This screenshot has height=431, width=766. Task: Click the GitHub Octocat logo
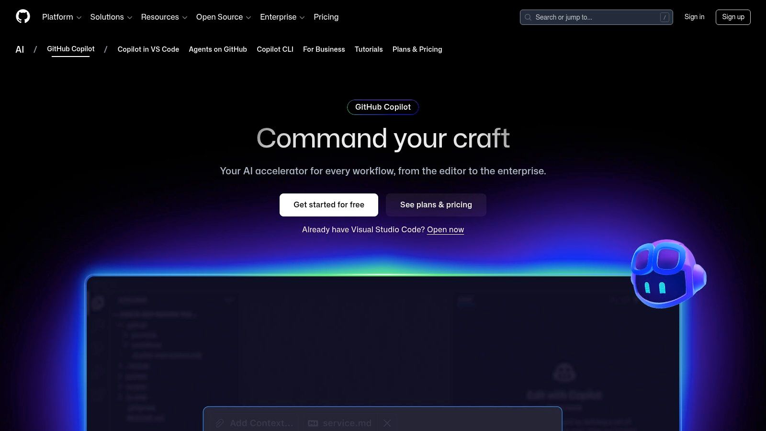tap(23, 17)
